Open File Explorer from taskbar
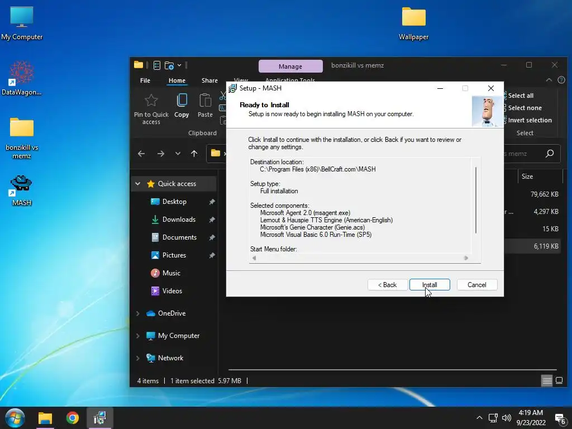572x429 pixels. (x=45, y=418)
